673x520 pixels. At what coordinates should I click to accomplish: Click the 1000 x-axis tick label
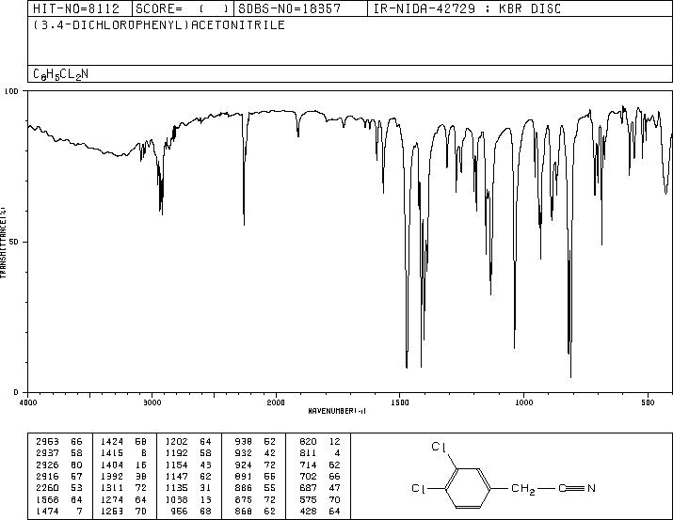pyautogui.click(x=523, y=402)
